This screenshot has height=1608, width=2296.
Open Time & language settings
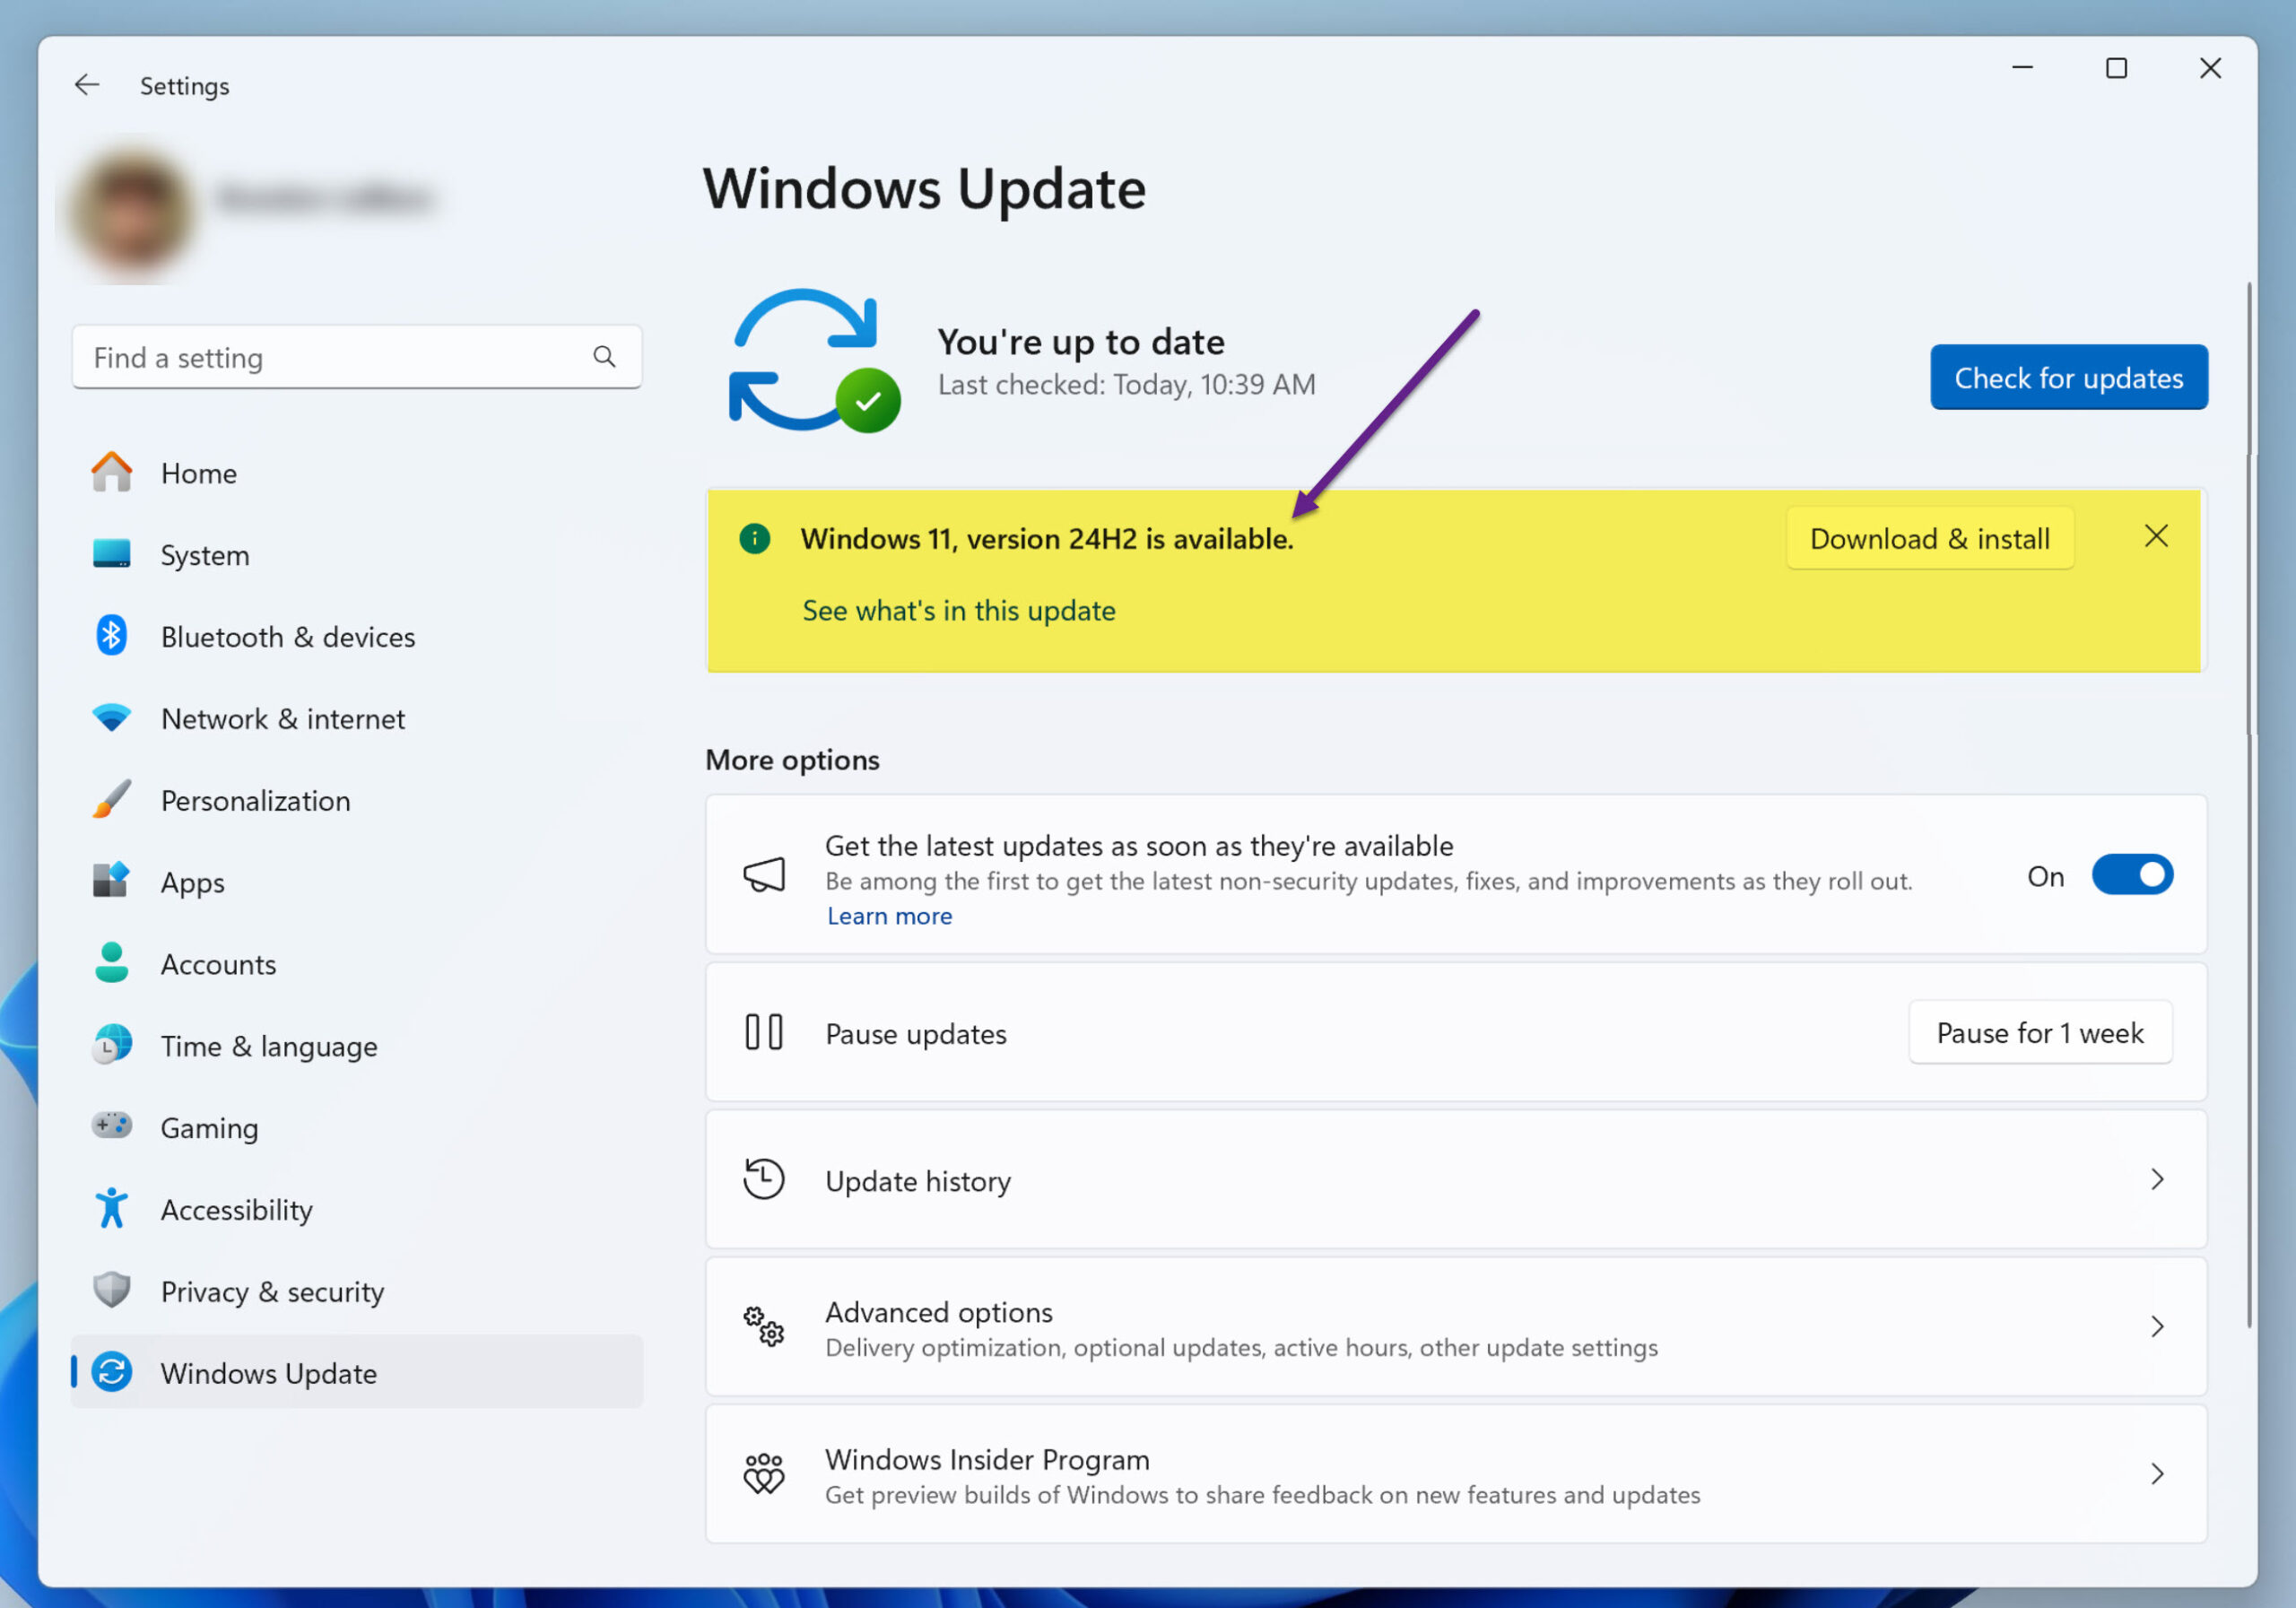click(268, 1045)
